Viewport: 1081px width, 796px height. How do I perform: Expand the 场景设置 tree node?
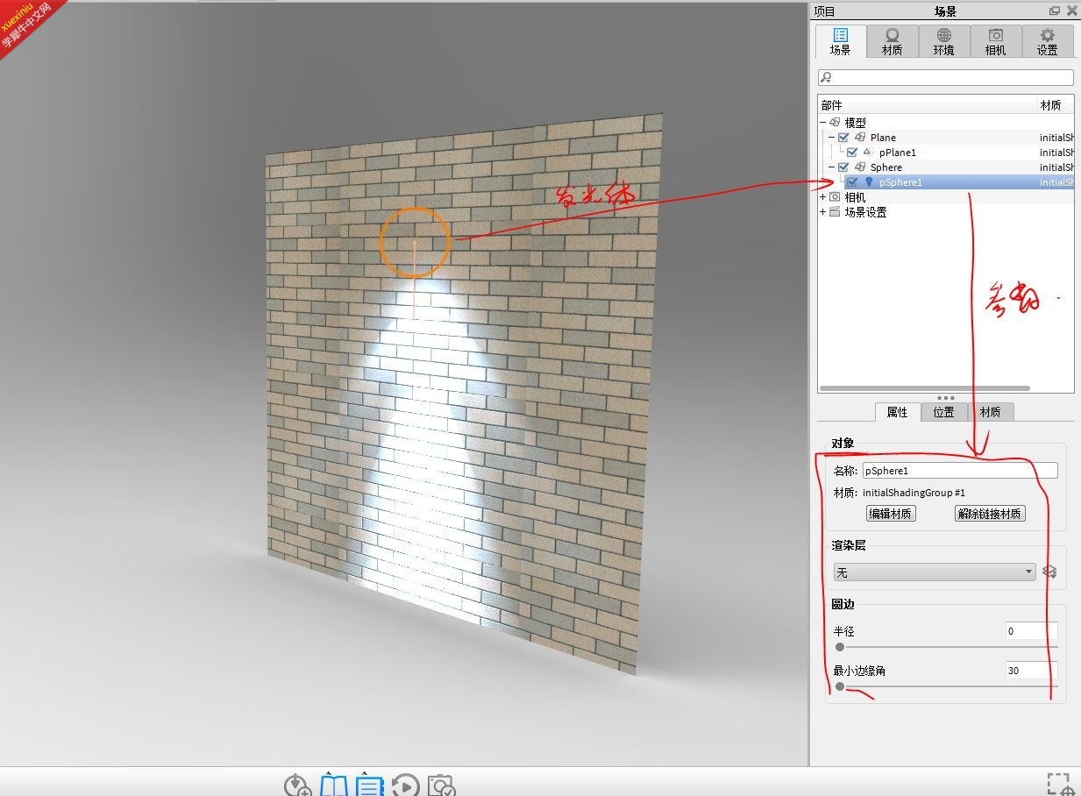coord(823,212)
